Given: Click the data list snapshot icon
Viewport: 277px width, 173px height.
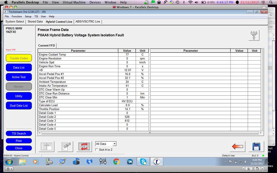Looking at the screenshot, I should [x=65, y=146].
